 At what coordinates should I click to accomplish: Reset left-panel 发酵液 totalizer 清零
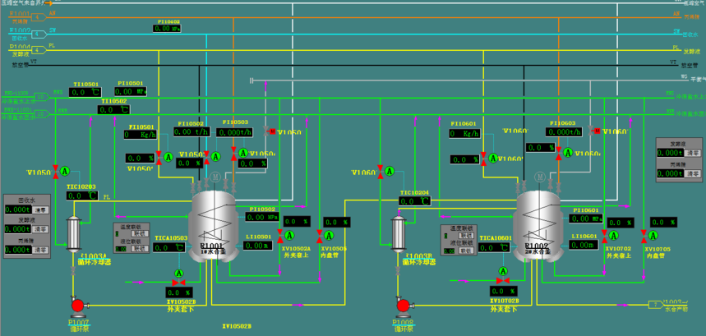41,229
